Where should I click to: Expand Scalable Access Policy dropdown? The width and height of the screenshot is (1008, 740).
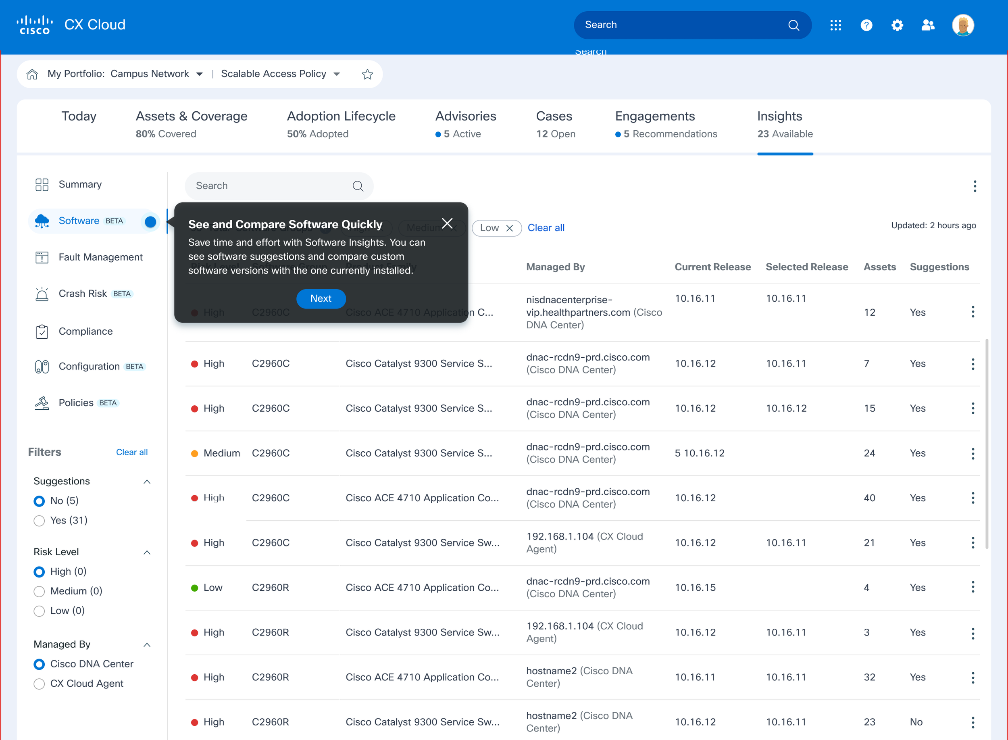point(337,74)
